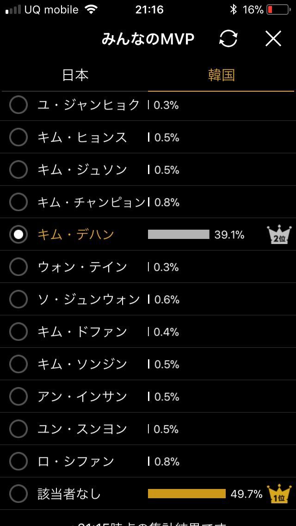Tap the refresh results icon
The height and width of the screenshot is (526, 296).
(228, 39)
